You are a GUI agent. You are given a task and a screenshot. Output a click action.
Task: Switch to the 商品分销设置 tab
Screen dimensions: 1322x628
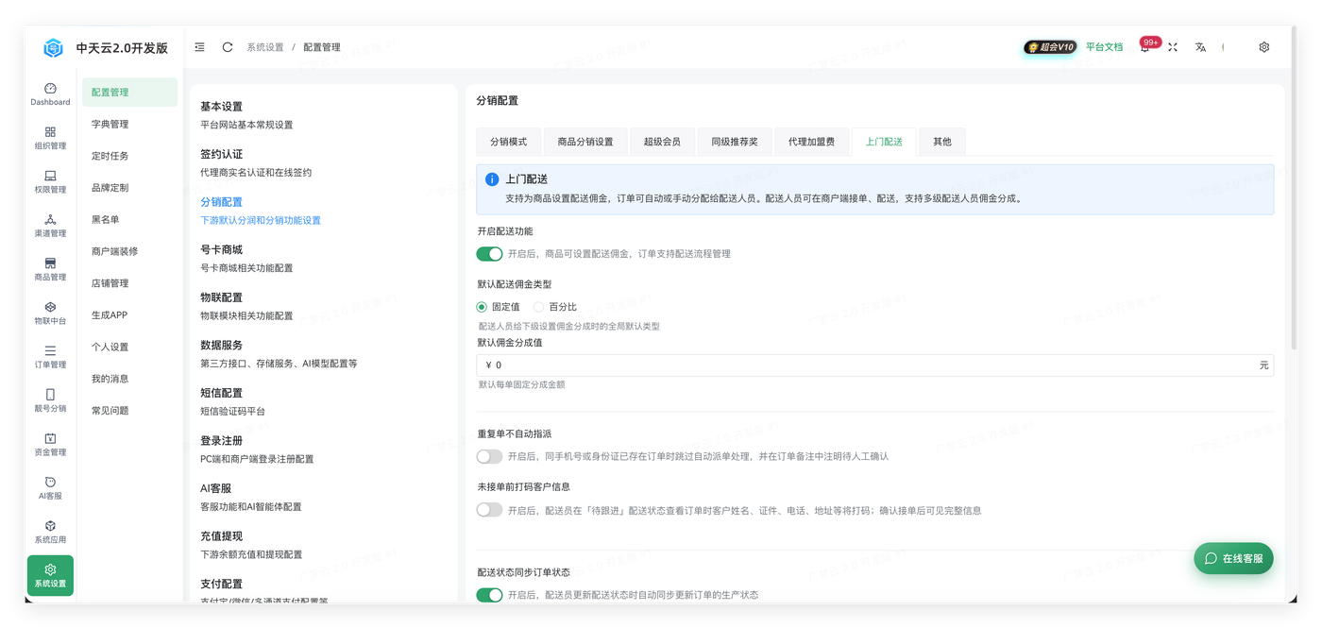tap(585, 142)
